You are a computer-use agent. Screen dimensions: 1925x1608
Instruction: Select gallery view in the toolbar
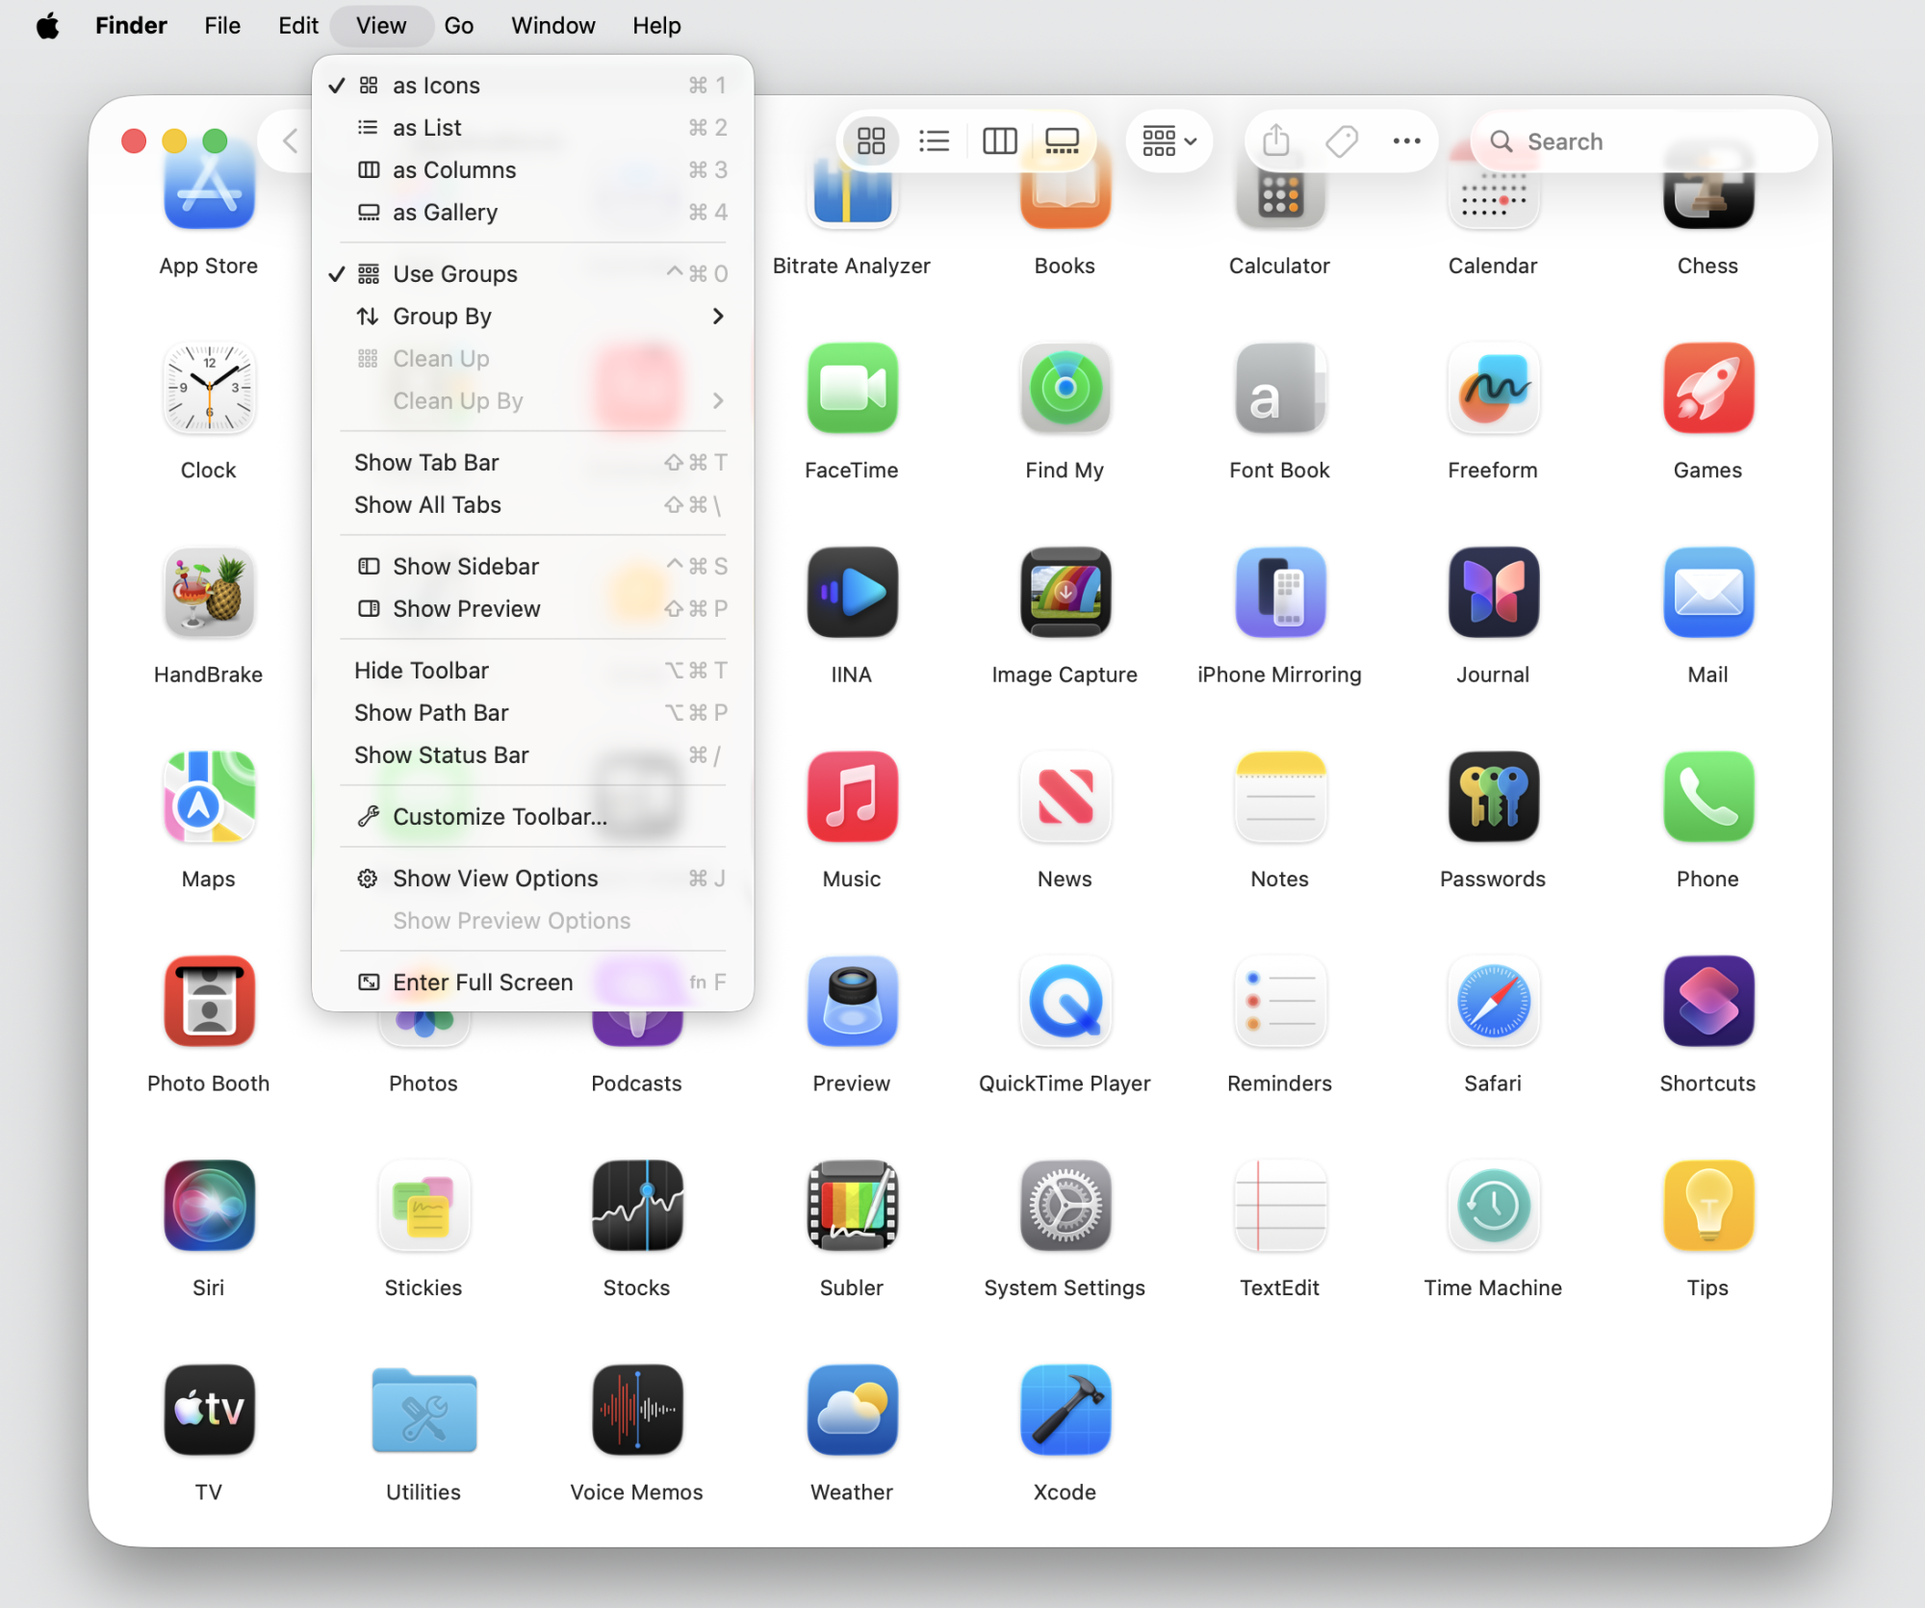pos(1062,140)
